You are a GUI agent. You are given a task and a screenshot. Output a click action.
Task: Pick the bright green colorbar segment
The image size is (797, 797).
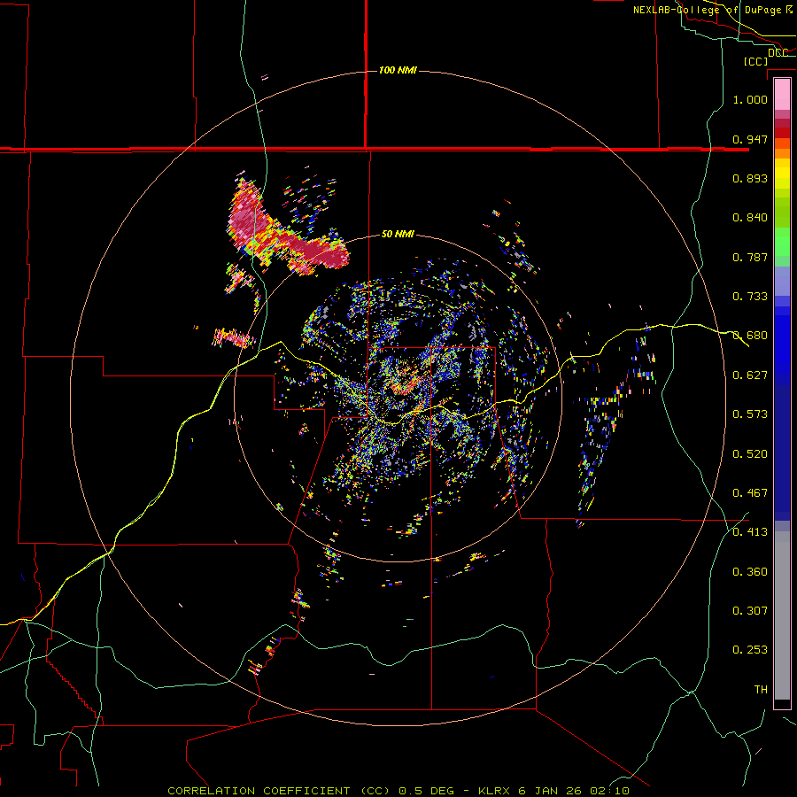[x=782, y=242]
